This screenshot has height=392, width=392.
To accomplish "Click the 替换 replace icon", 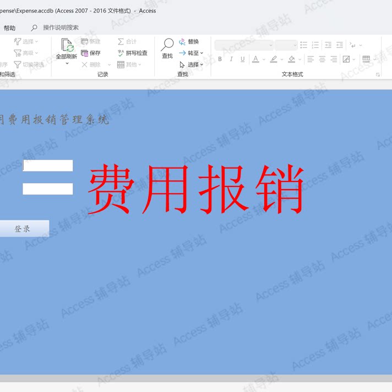I will coord(182,41).
